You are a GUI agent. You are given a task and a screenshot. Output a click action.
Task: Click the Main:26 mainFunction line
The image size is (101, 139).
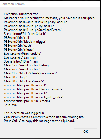[22, 69]
